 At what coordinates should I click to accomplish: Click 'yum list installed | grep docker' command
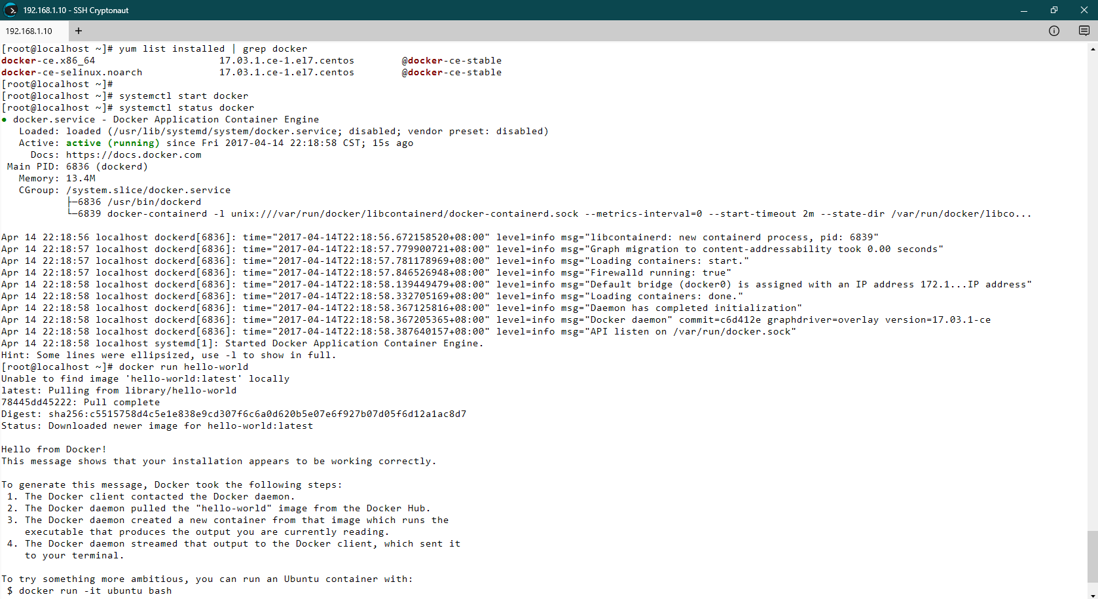click(x=213, y=49)
